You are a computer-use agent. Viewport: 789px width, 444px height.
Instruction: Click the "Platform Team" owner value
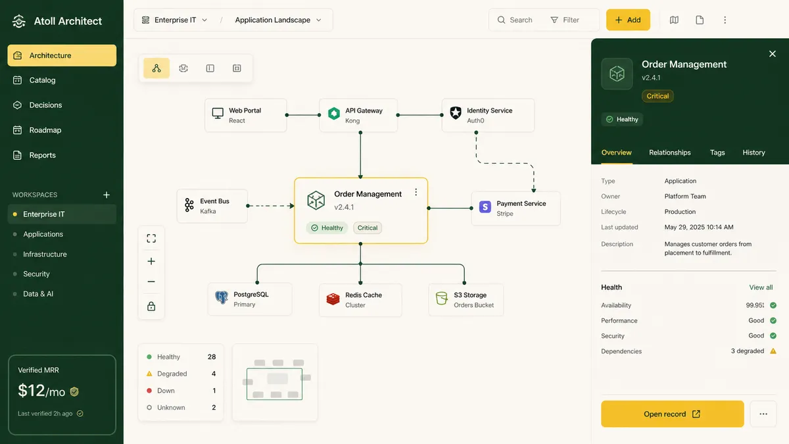[685, 196]
